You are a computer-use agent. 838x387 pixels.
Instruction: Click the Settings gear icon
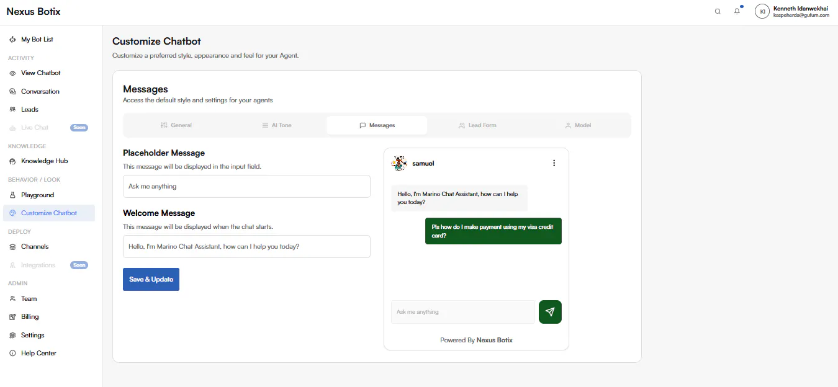13,336
